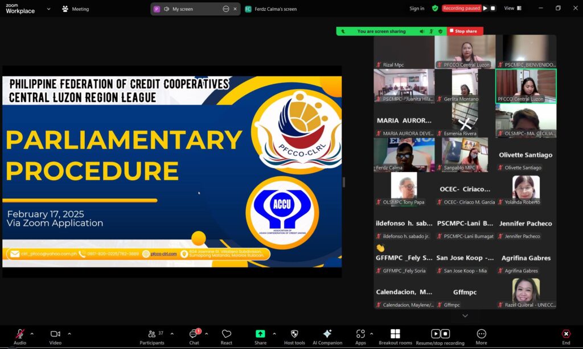Screen dimensions: 583x349
Task: Start camera with the Video button
Action: pyautogui.click(x=55, y=336)
